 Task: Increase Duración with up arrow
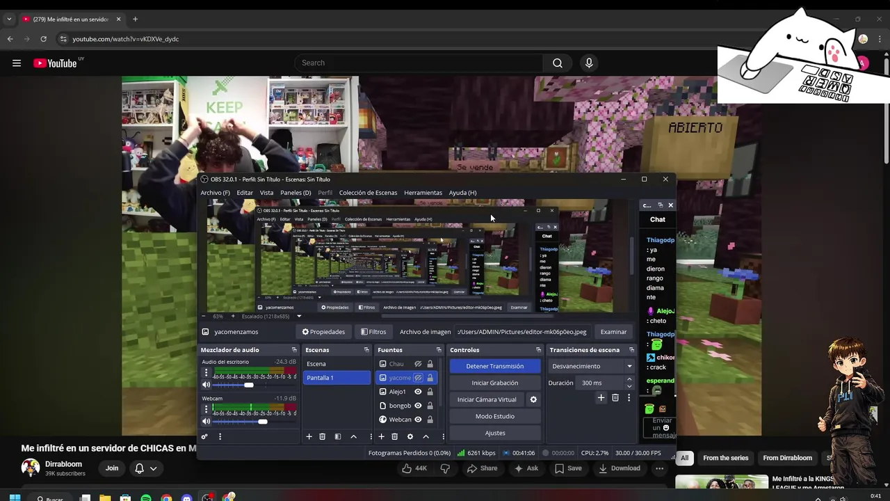coord(629,379)
